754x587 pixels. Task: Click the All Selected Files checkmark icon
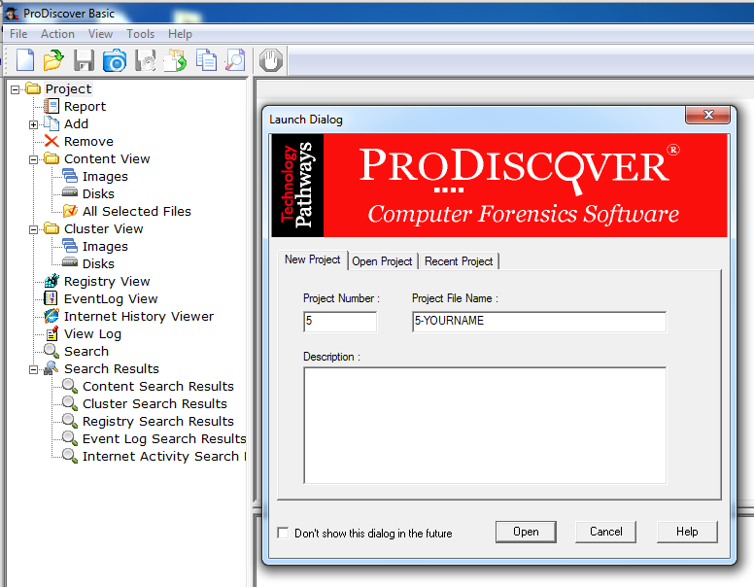tap(70, 211)
